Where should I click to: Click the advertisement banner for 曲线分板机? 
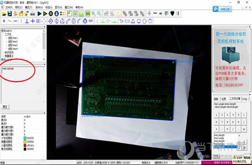[x=231, y=60]
